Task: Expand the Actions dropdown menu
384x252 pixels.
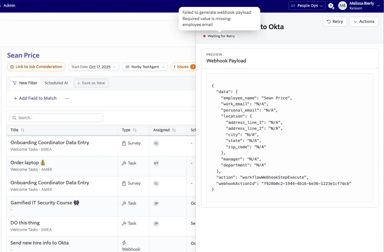Action: 364,22
